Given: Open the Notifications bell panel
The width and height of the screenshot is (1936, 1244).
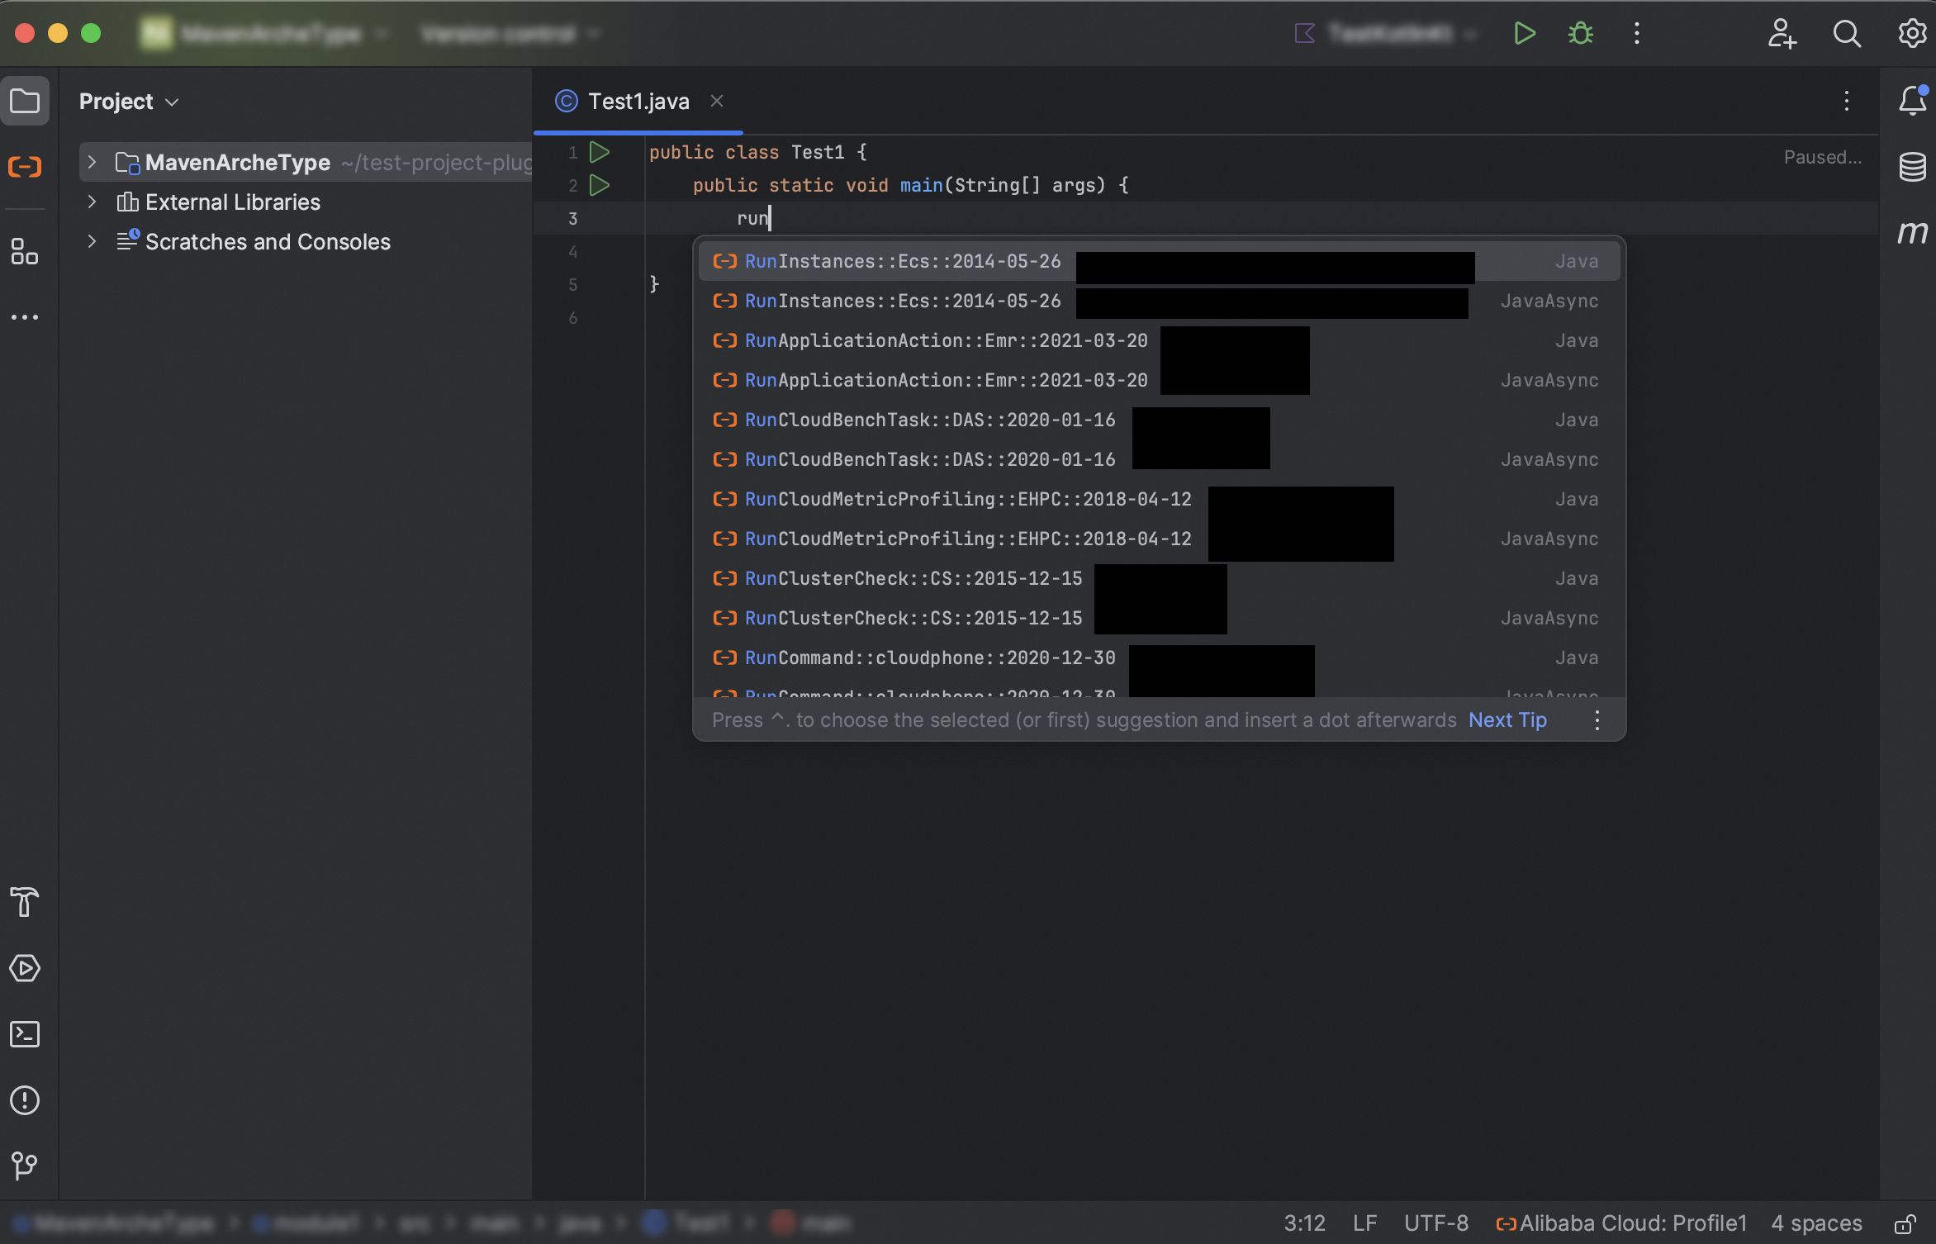Looking at the screenshot, I should pyautogui.click(x=1912, y=101).
